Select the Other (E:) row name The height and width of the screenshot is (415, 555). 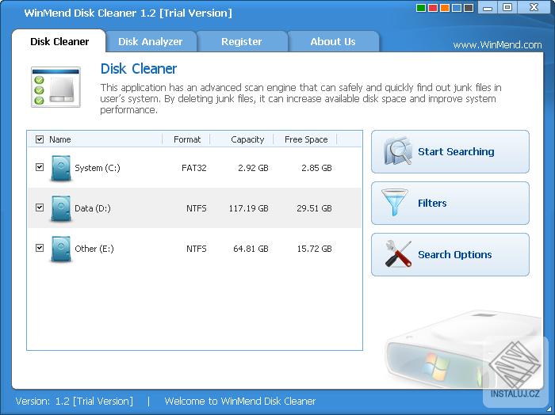[94, 249]
